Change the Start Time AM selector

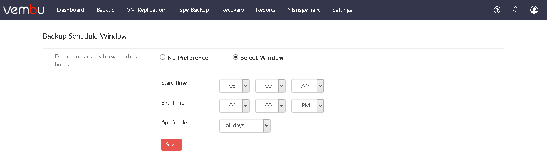308,86
